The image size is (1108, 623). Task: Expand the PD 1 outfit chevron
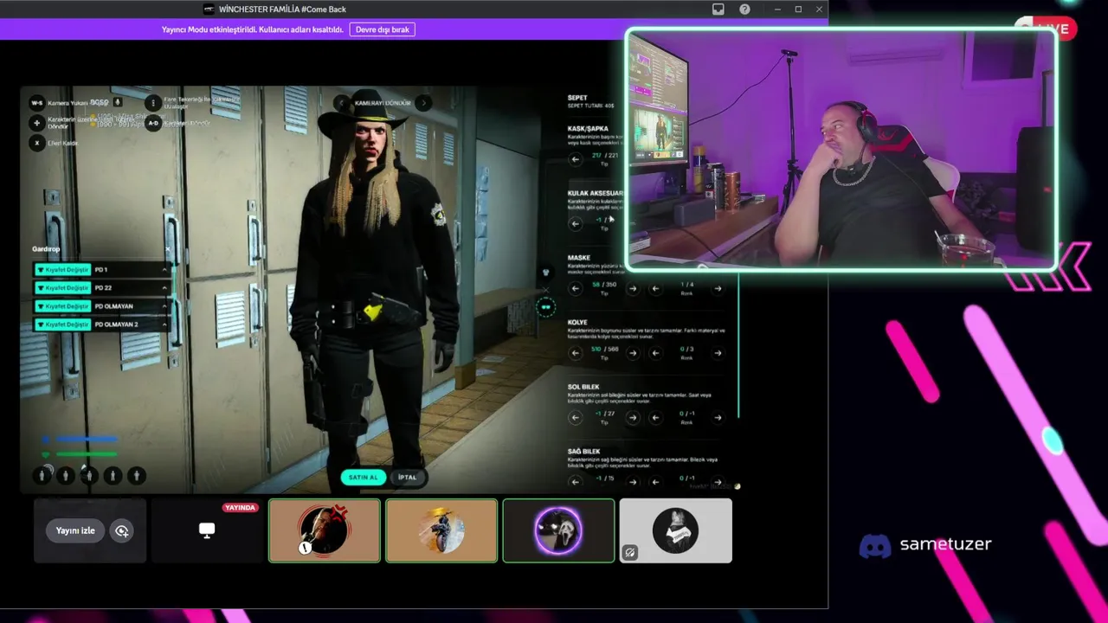pyautogui.click(x=164, y=270)
